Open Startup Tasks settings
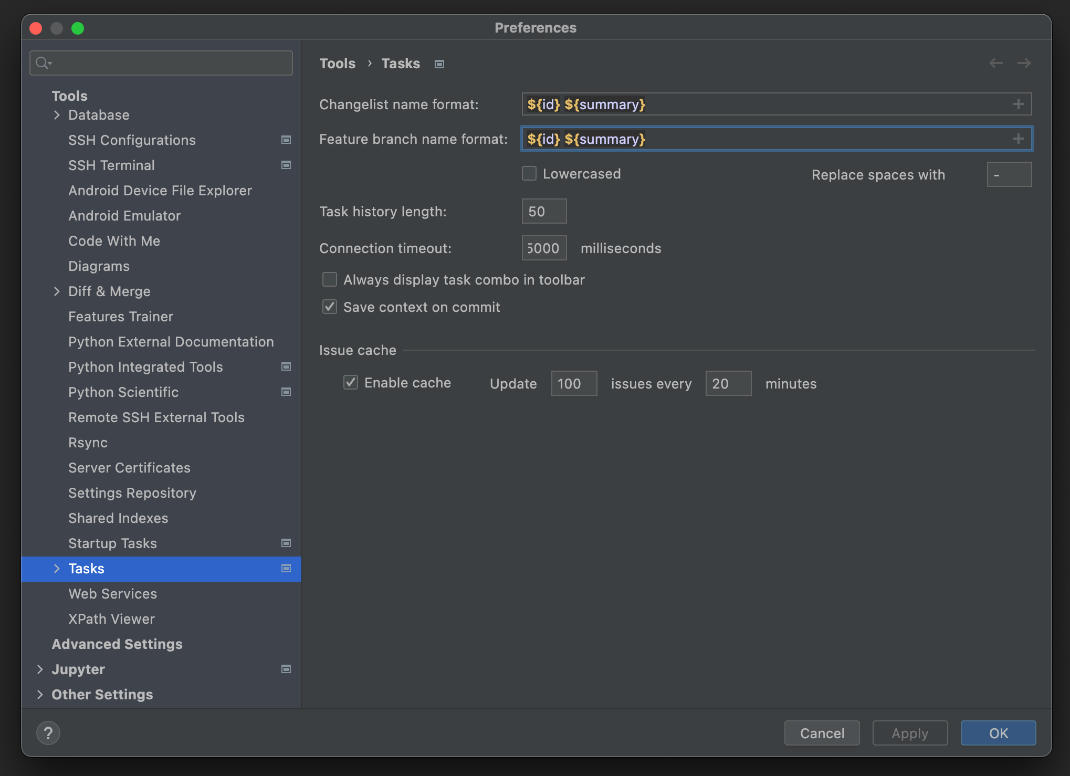This screenshot has height=776, width=1070. [112, 543]
